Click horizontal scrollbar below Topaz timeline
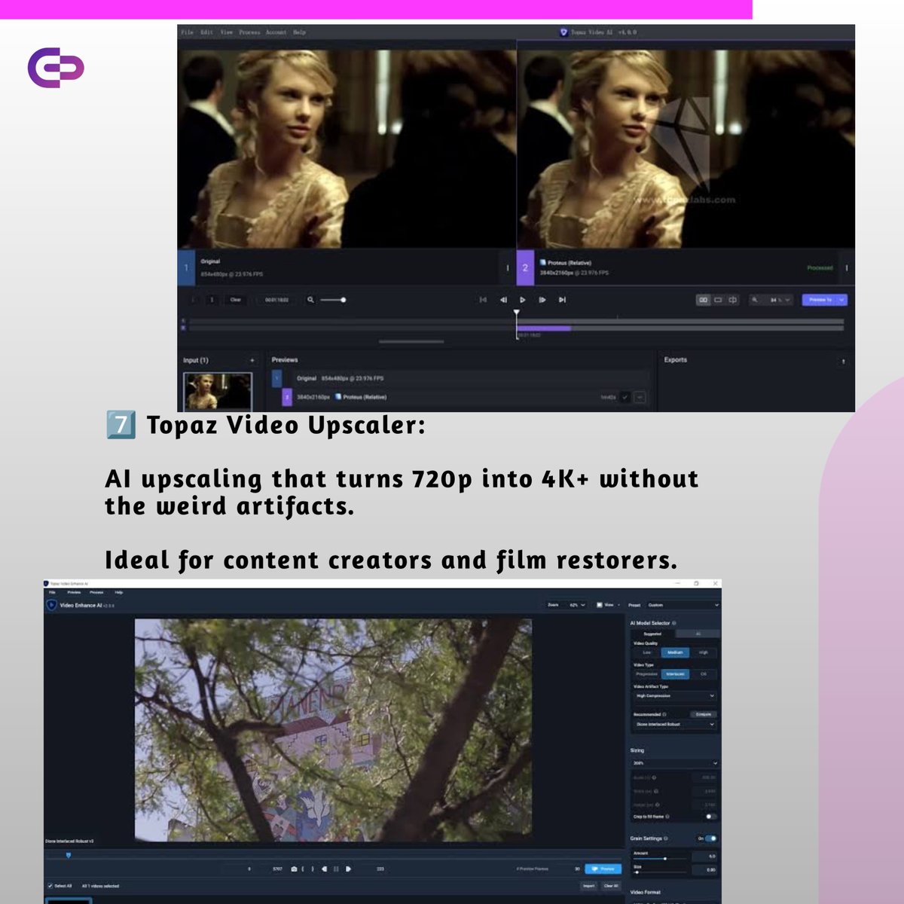The width and height of the screenshot is (904, 904). point(411,342)
